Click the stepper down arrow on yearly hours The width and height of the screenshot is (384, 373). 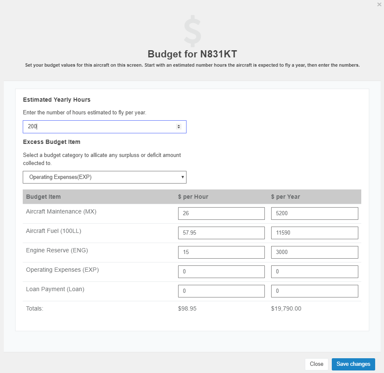pyautogui.click(x=178, y=128)
